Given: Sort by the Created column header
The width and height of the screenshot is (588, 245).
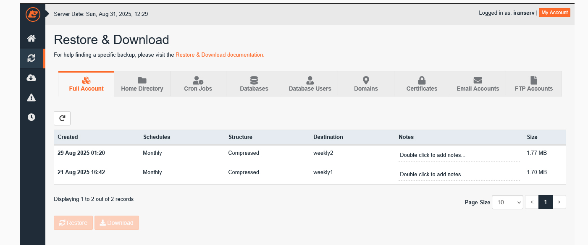Looking at the screenshot, I should tap(68, 137).
